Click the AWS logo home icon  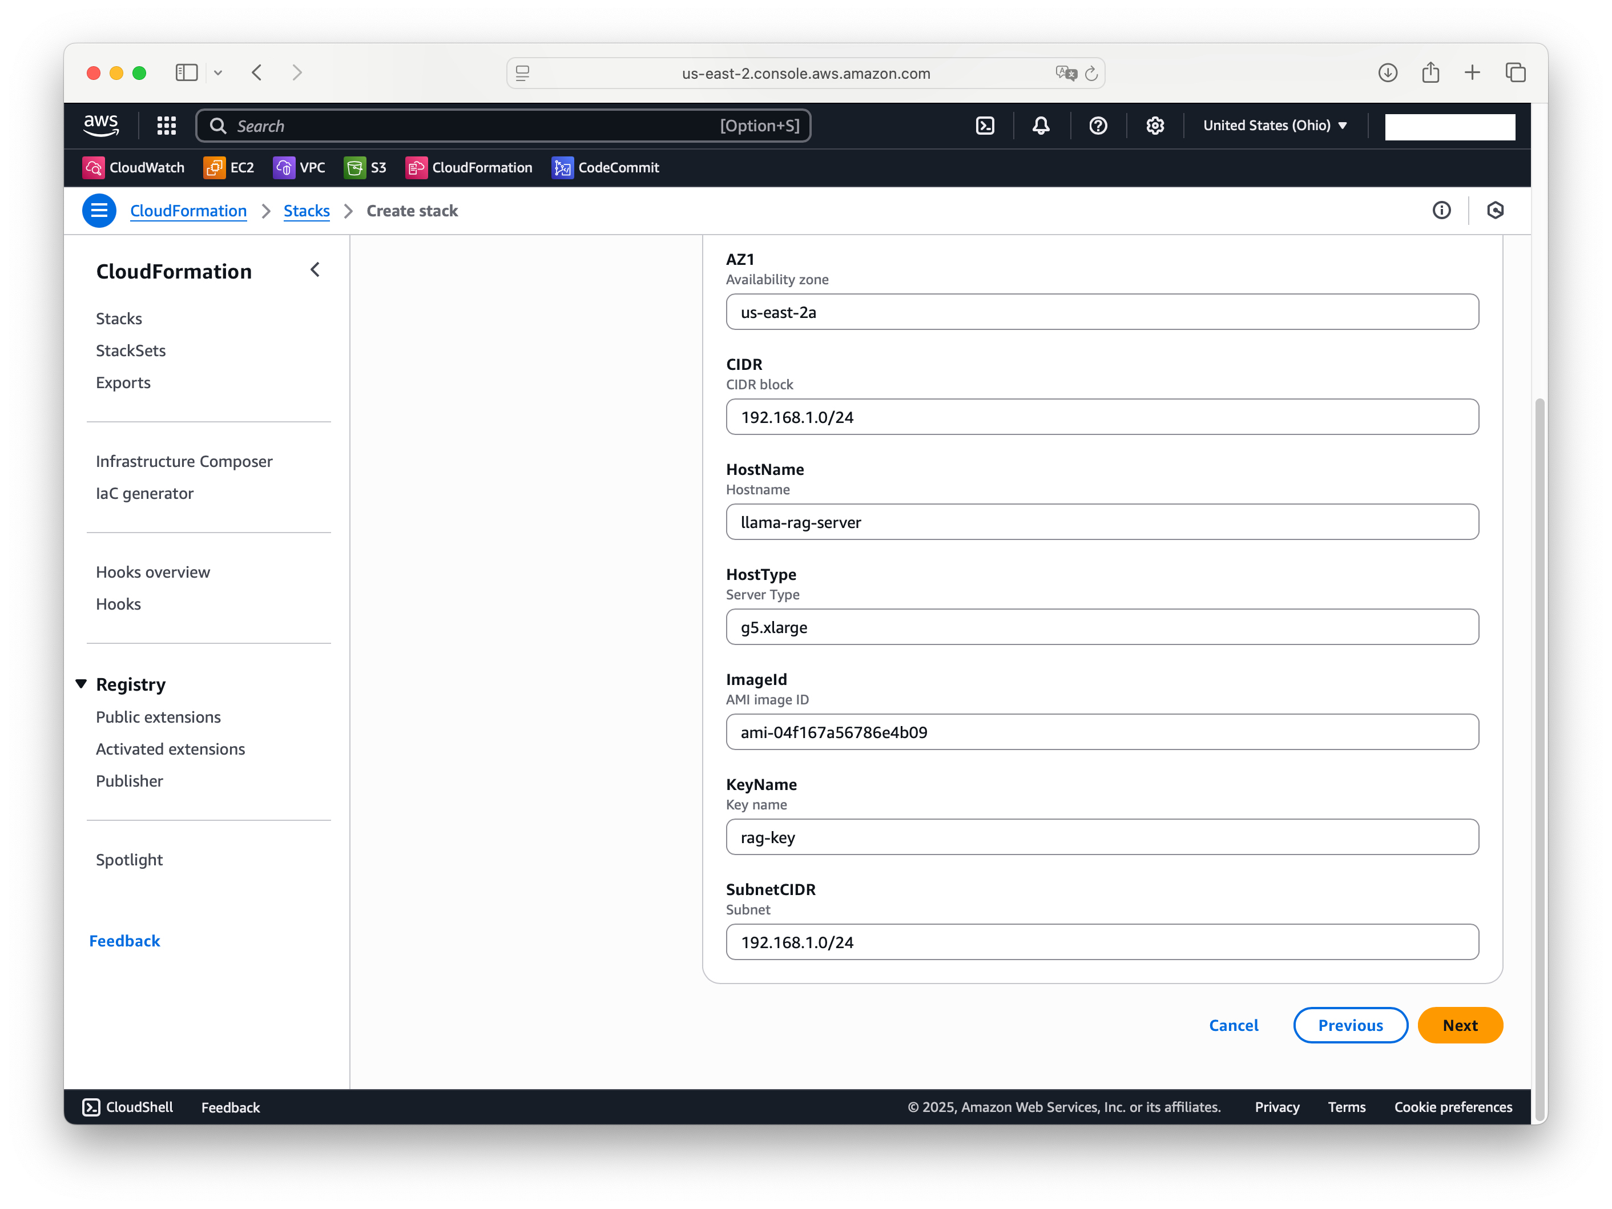[101, 126]
